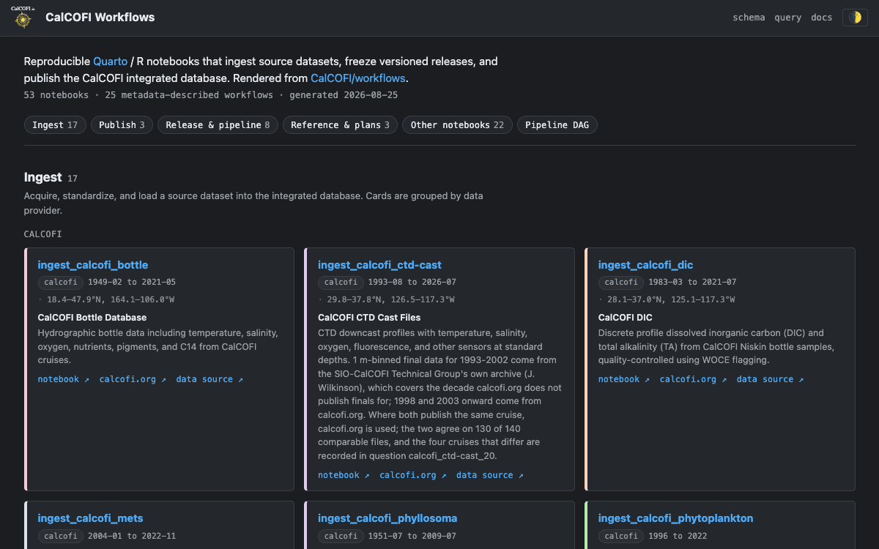The image size is (879, 549).
Task: Click calcofi tag in ingest_calcofi_ctd-cast card
Action: pyautogui.click(x=341, y=283)
